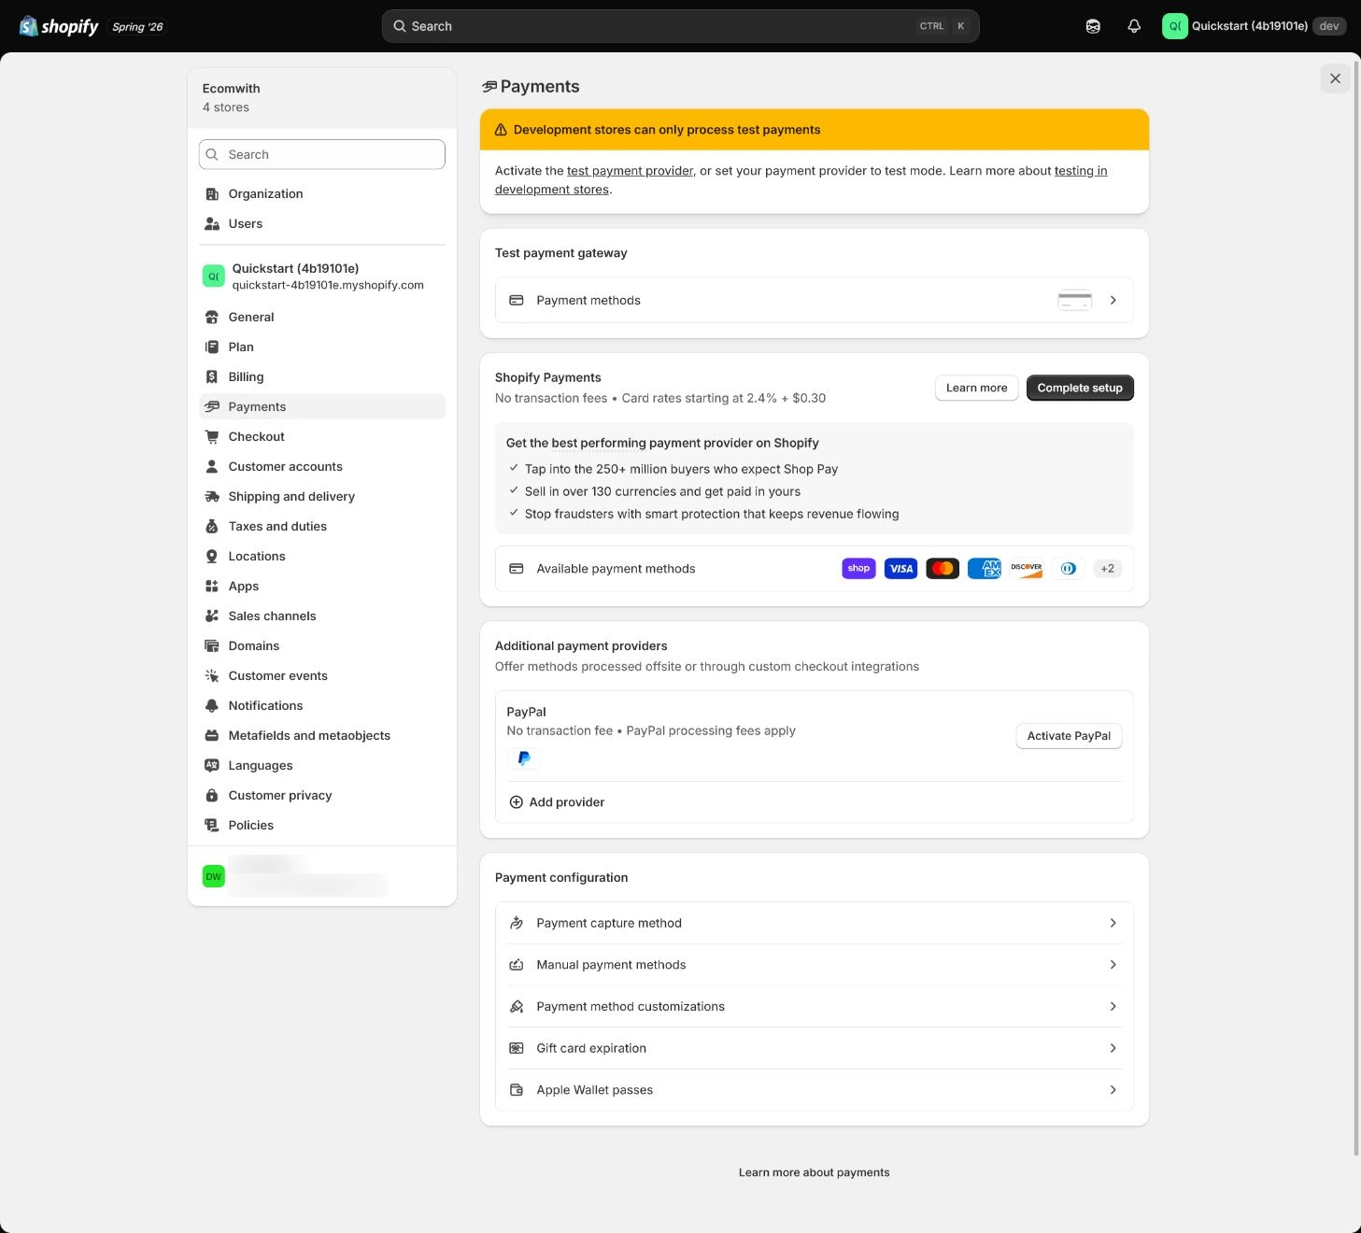Open the Payment capture method row chevron

coord(1113,923)
